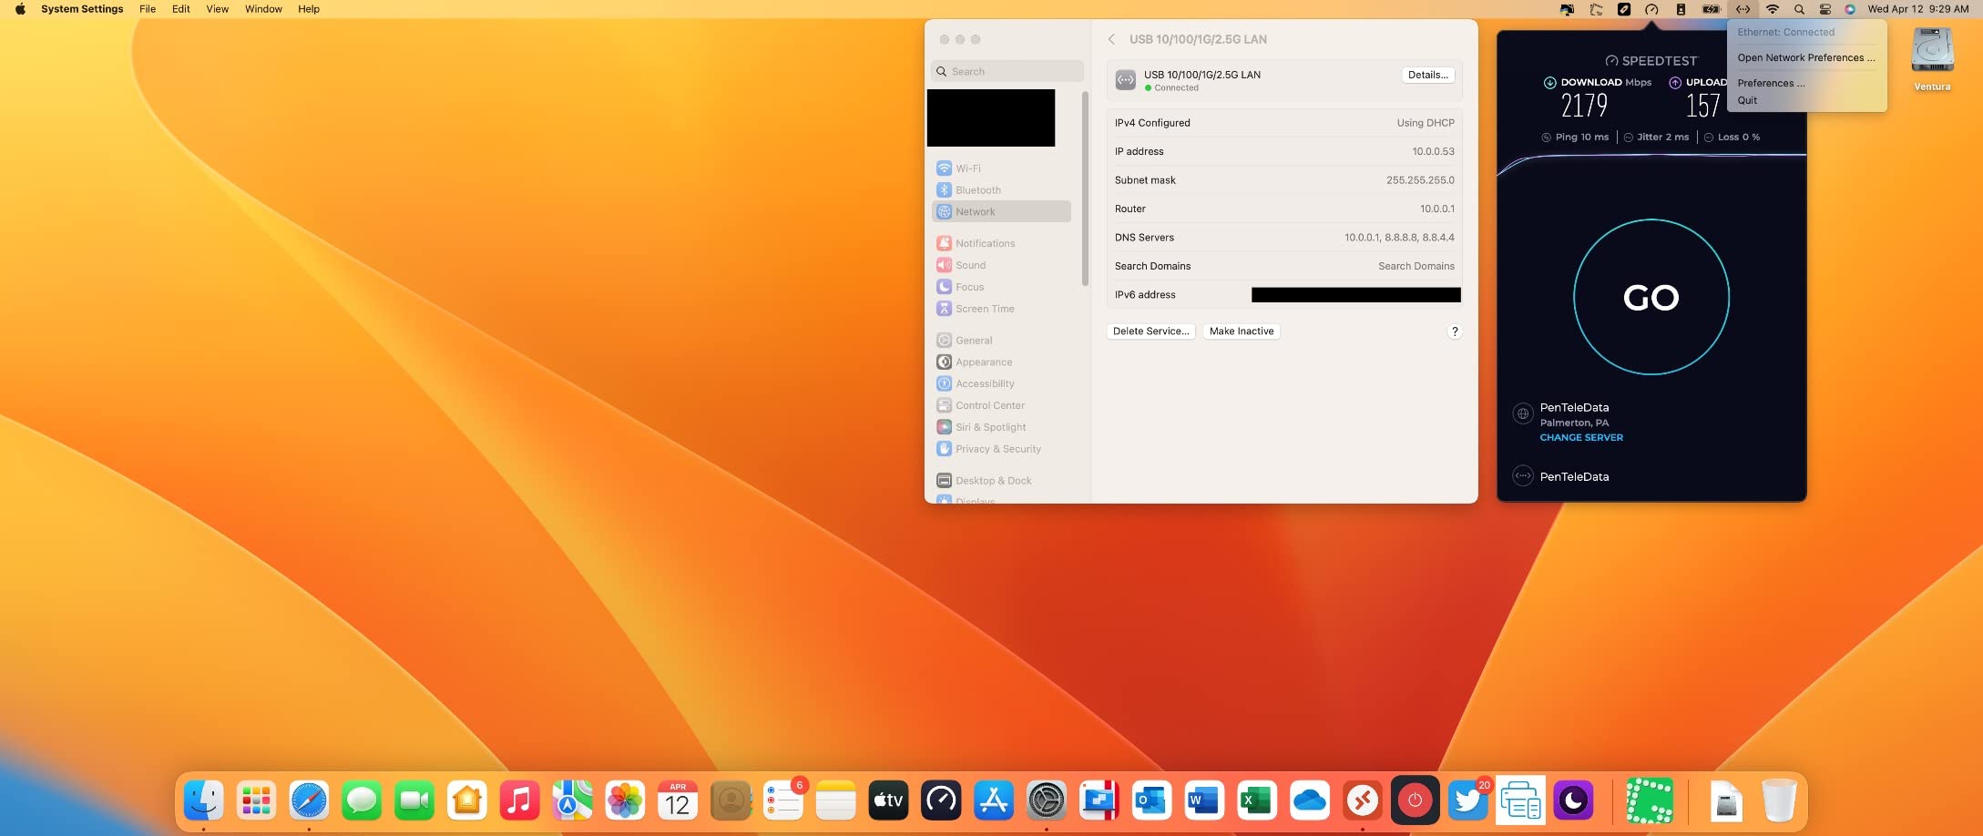Open Microsoft Outlook from the Dock

point(1151,800)
